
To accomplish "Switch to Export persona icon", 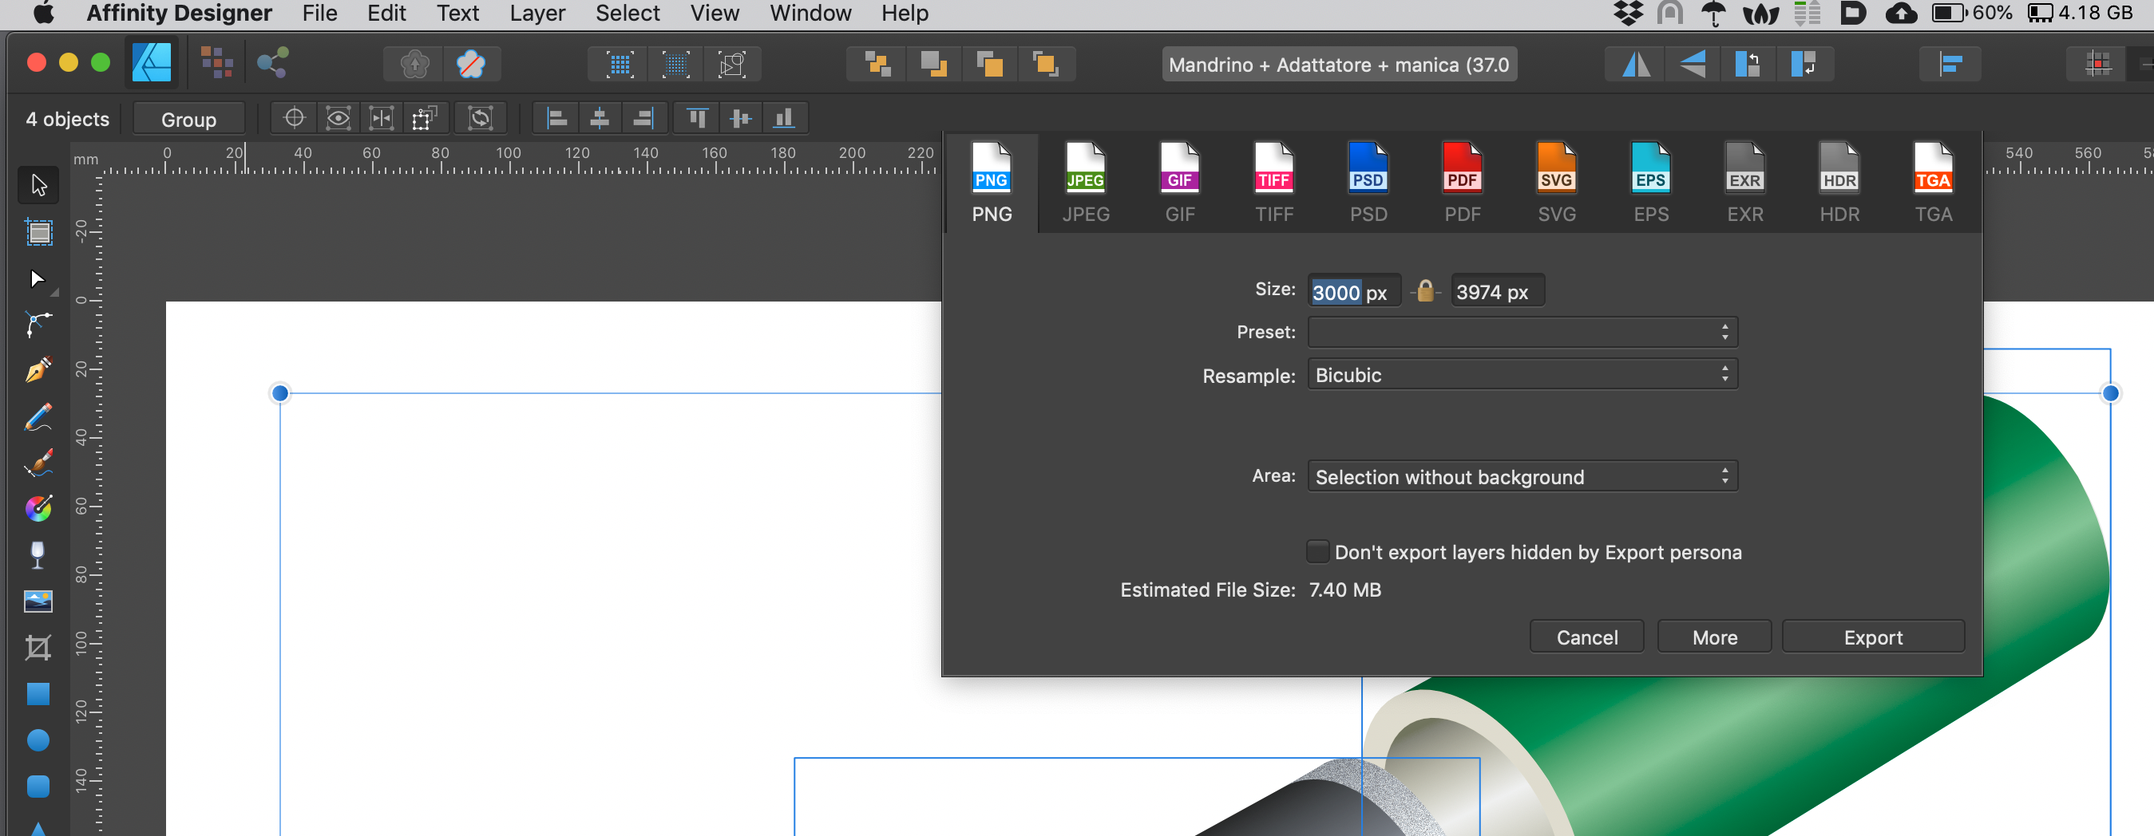I will pyautogui.click(x=272, y=63).
